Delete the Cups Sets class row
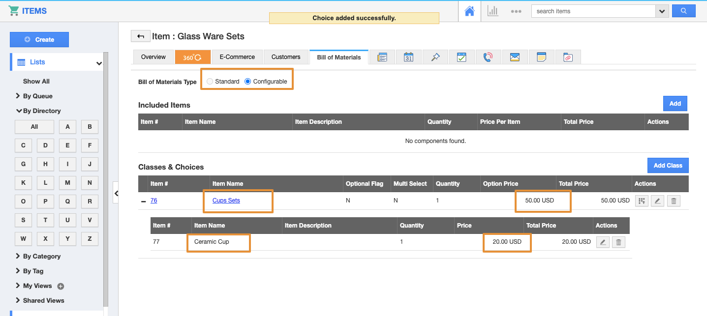Viewport: 707px width, 316px height. point(674,201)
